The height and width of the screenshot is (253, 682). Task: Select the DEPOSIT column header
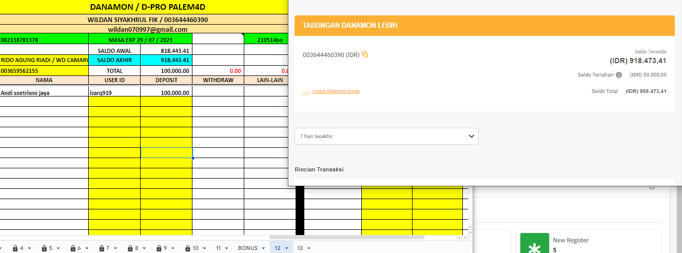pyautogui.click(x=166, y=80)
